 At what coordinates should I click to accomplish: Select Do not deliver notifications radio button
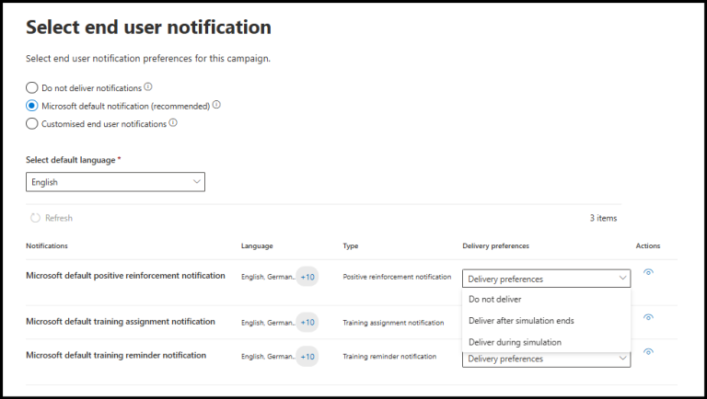[x=32, y=88]
